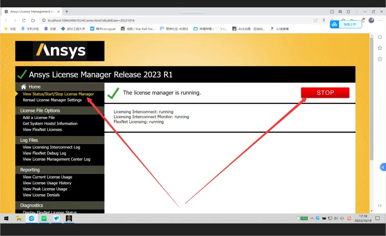This screenshot has height=236, width=386.
Task: Open the 哔哩哔哩 bookmark
Action: (x=210, y=29)
